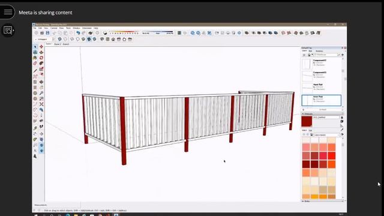Viewport: 384px width, 216px height.
Task: Adjust the shadow date slider
Action: tap(124, 32)
